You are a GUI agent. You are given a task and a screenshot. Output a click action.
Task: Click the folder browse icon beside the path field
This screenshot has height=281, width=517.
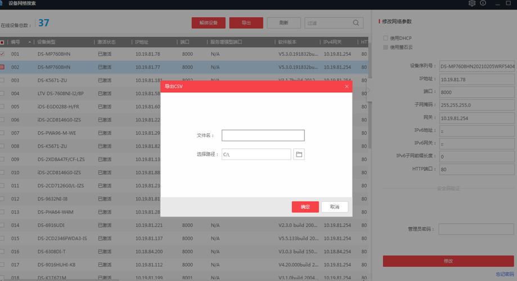click(299, 154)
